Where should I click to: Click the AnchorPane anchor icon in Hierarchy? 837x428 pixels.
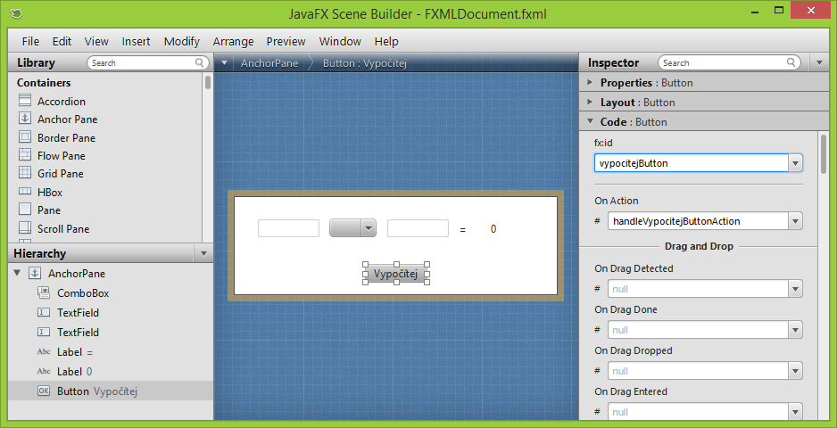tap(34, 273)
